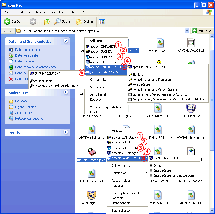
Task: Select abylon HYBRID CRYPT entry
Action: (x=106, y=67)
